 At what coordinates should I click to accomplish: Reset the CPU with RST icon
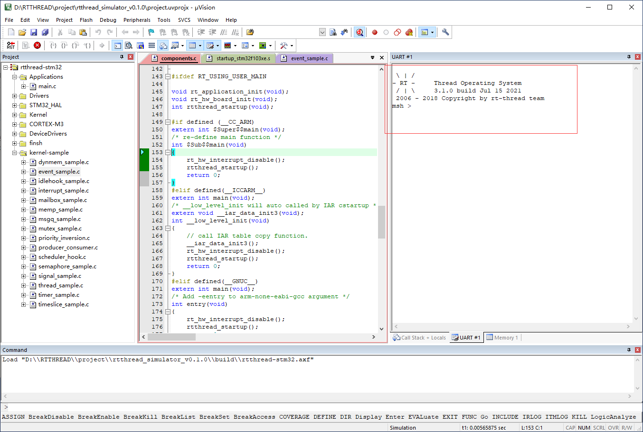pos(11,46)
